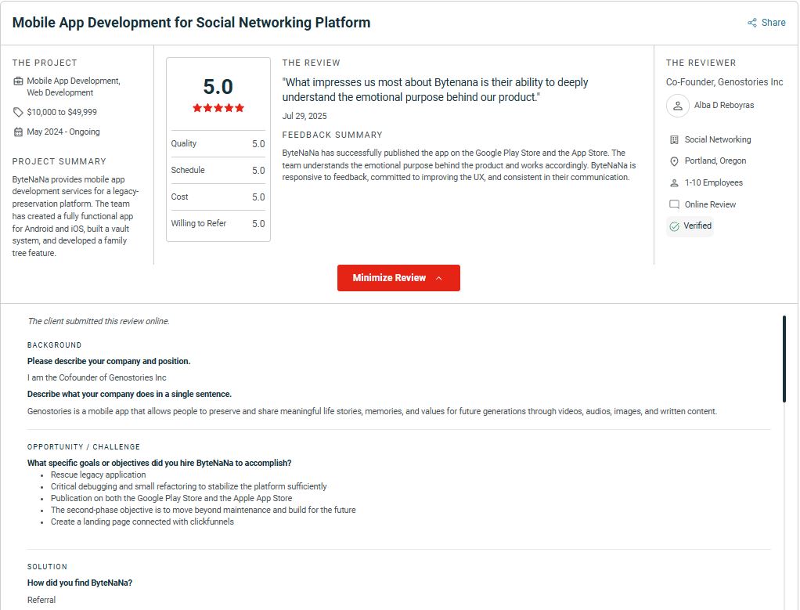Screen dimensions: 800x610
Task: Collapse review with Minimize Review button
Action: 398,278
